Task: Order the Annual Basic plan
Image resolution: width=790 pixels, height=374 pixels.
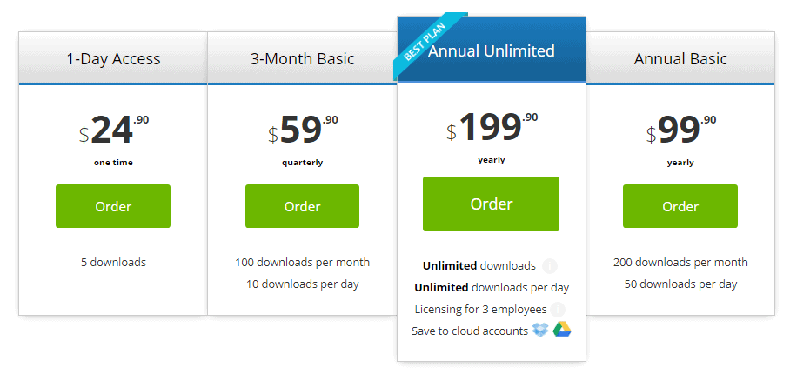Action: coord(680,206)
